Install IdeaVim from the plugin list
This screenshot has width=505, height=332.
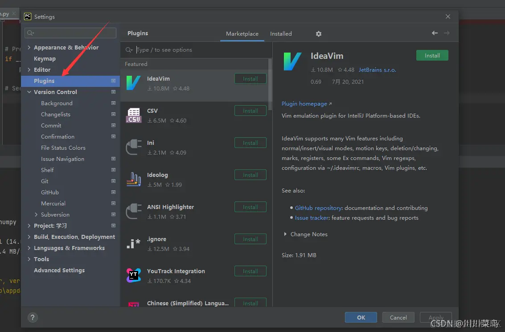[x=250, y=78]
